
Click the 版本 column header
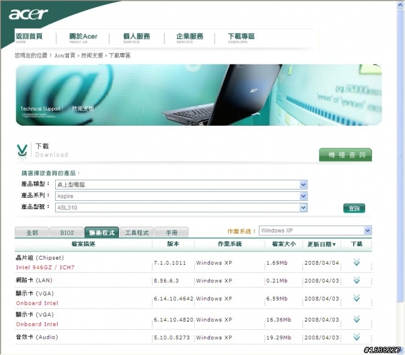pyautogui.click(x=173, y=244)
